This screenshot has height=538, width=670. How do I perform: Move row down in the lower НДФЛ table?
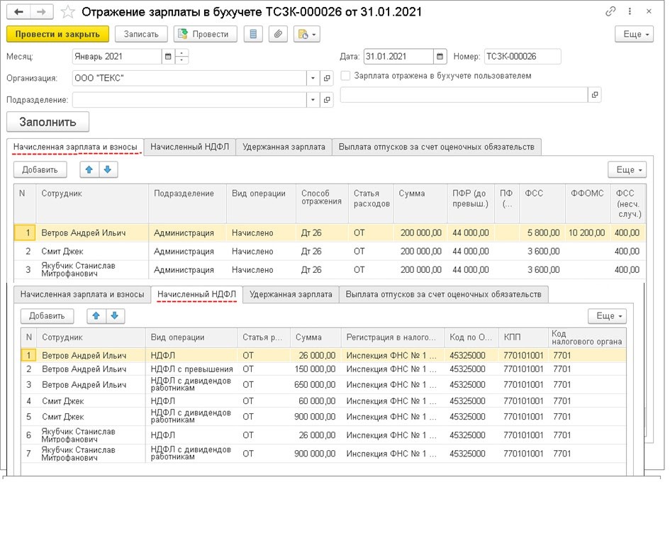tap(113, 315)
